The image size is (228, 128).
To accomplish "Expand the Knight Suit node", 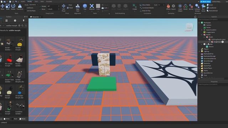I will pyautogui.click(x=209, y=42).
